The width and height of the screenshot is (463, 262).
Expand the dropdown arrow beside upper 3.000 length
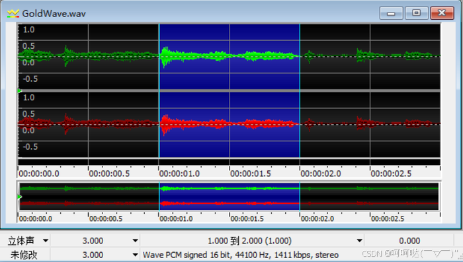click(135, 240)
